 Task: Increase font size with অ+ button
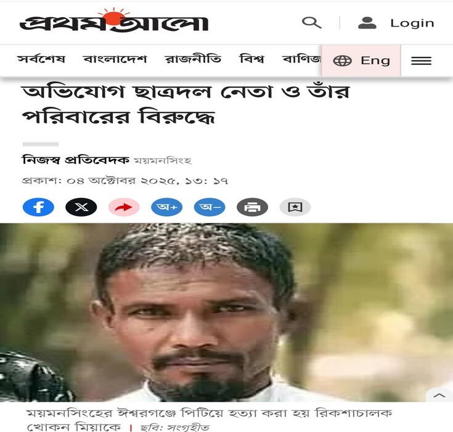point(166,207)
